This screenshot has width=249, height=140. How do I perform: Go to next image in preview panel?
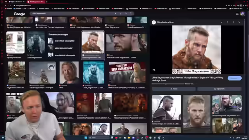tap(227, 23)
